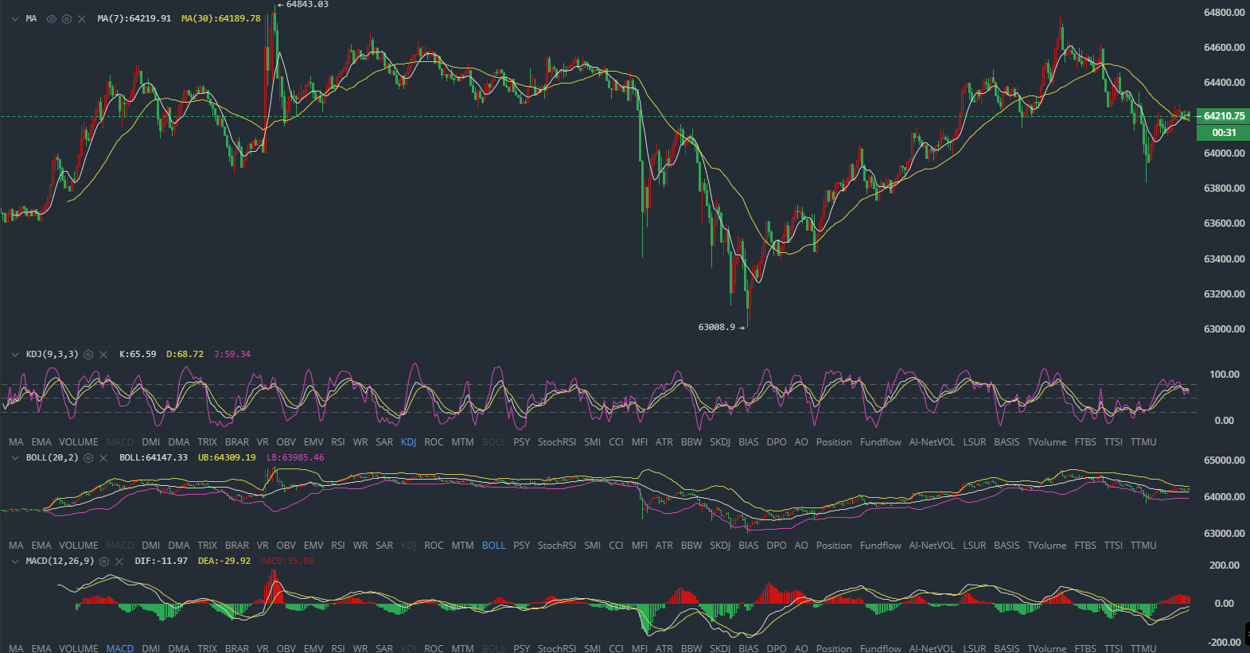This screenshot has height=653, width=1250.
Task: Click the UB:64309.19 upper band label
Action: (227, 458)
